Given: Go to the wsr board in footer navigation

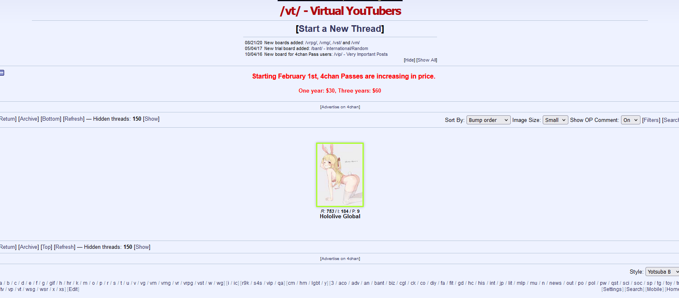Looking at the screenshot, I should [x=44, y=289].
